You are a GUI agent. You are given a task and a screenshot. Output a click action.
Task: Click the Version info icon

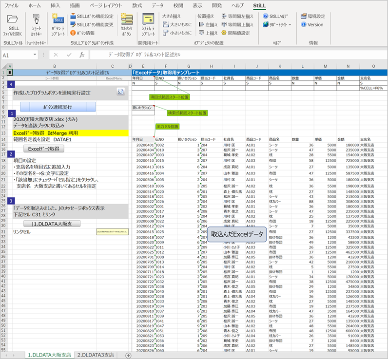(x=304, y=24)
